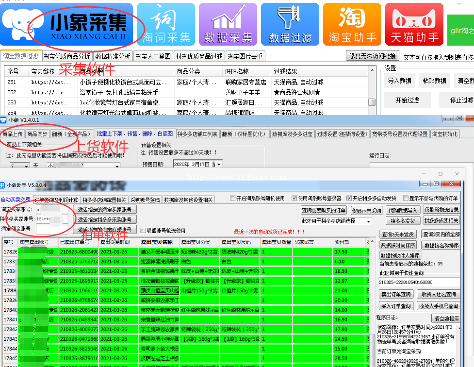Viewport: 474px width, 367px height.
Task: Click the filter results list vertical scrollbar thumb
Action: tap(372, 102)
